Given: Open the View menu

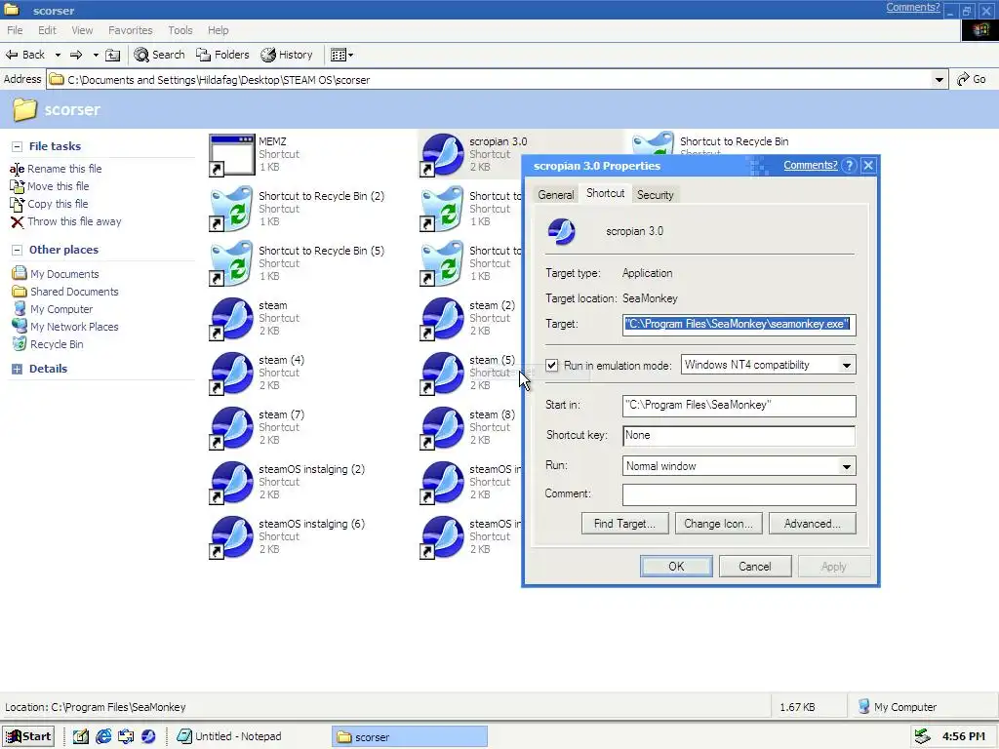Looking at the screenshot, I should [x=82, y=30].
